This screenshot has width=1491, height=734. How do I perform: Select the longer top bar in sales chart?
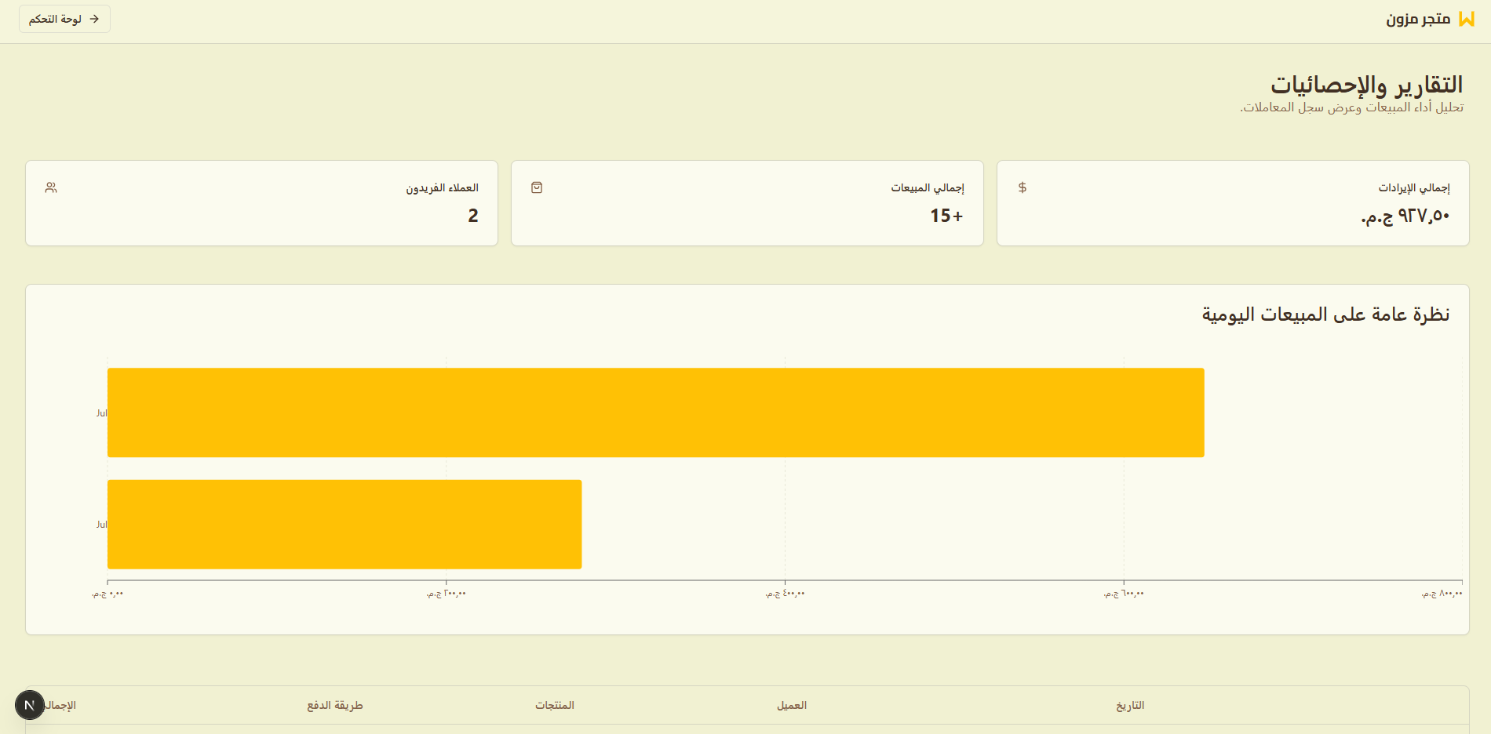pyautogui.click(x=655, y=412)
